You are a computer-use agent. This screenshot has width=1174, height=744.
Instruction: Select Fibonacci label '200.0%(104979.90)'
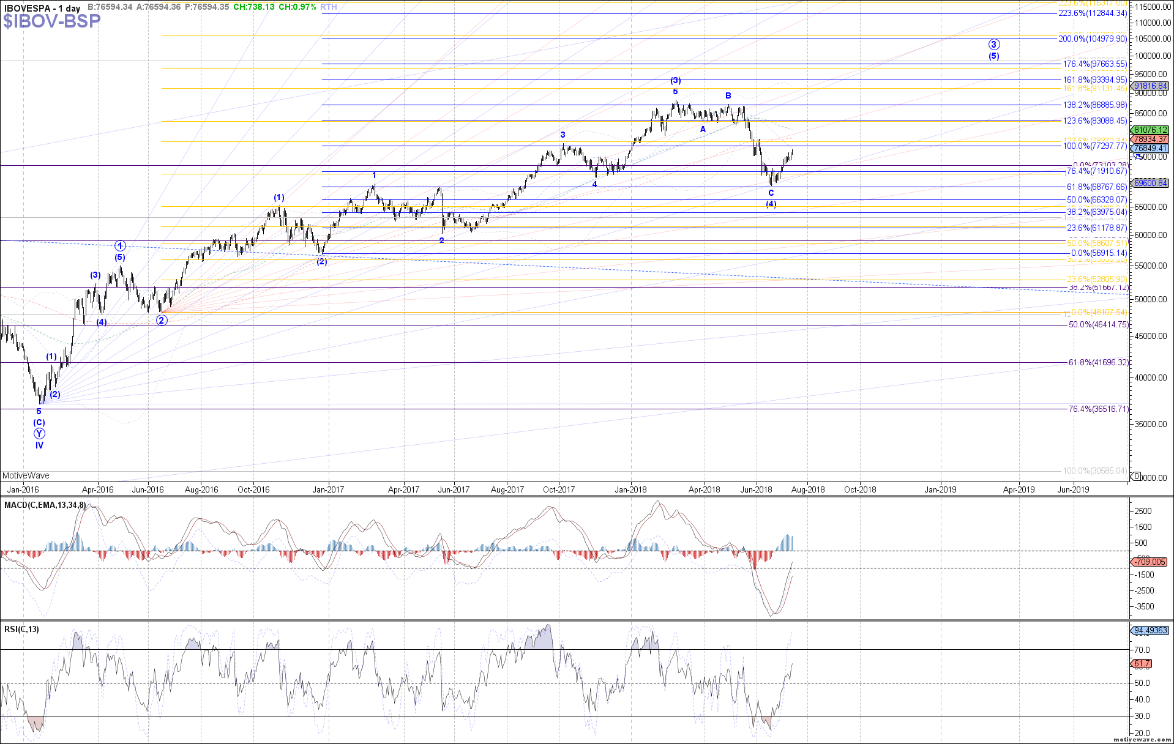click(1093, 39)
